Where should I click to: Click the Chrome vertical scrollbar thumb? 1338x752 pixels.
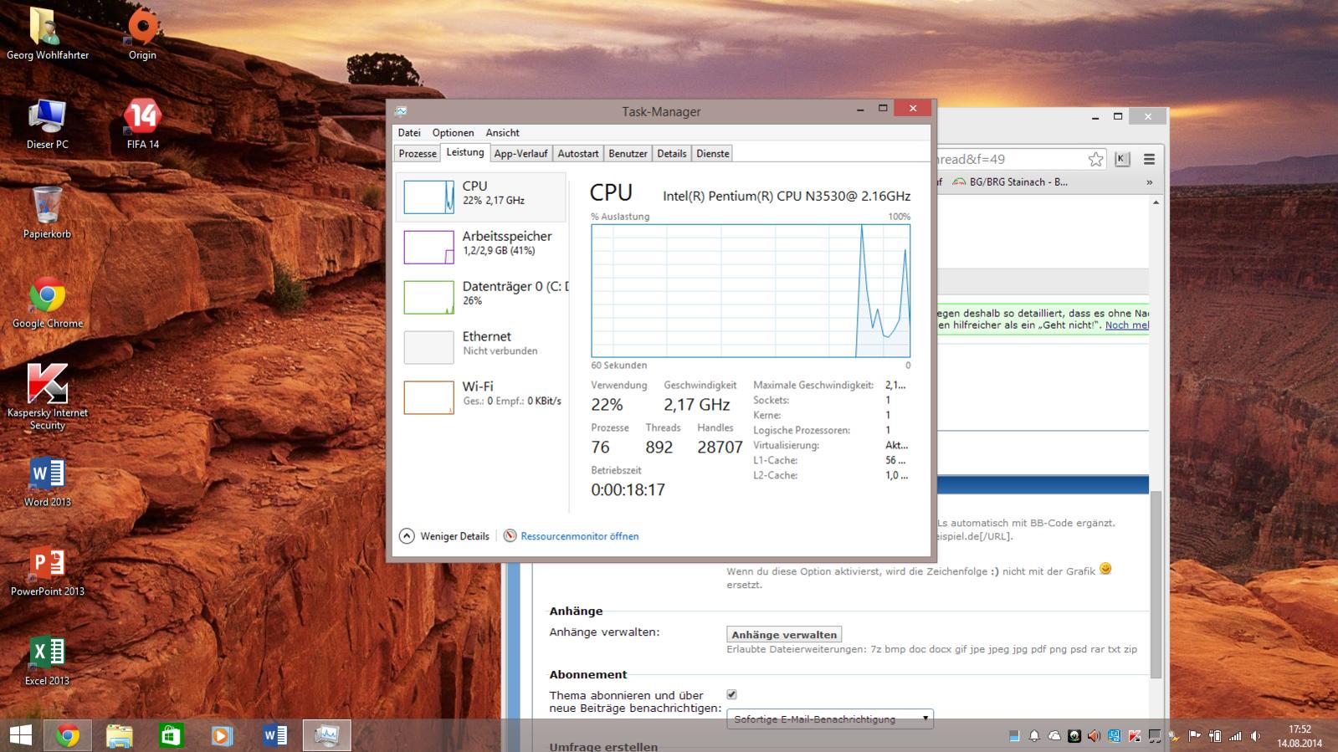[x=1156, y=584]
